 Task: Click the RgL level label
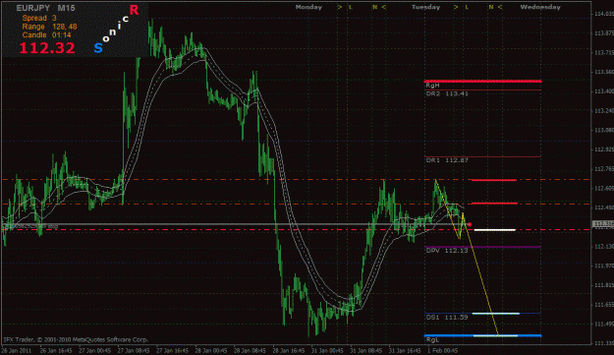[432, 339]
